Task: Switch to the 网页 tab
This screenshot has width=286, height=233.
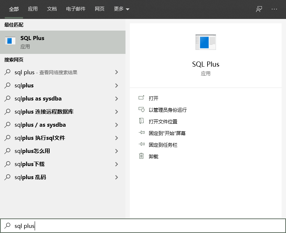Action: tap(100, 9)
